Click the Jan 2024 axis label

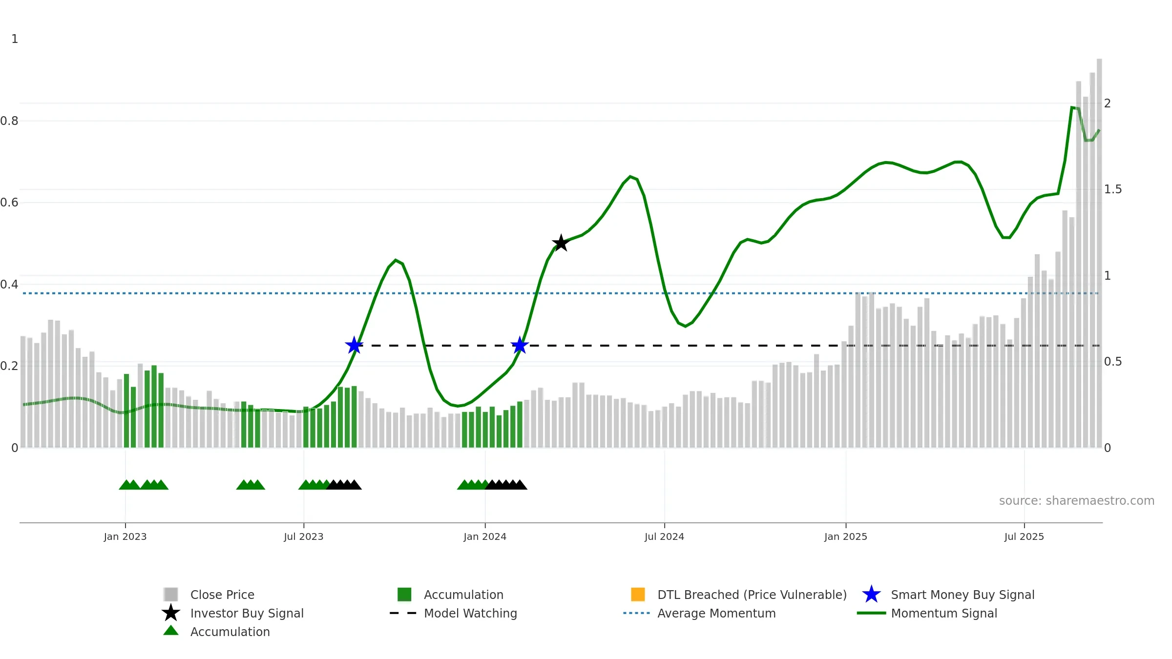[485, 536]
